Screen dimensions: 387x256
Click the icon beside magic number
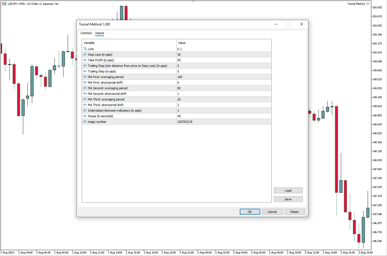pos(85,122)
